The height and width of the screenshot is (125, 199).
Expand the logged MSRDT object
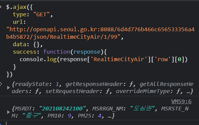click(x=9, y=112)
